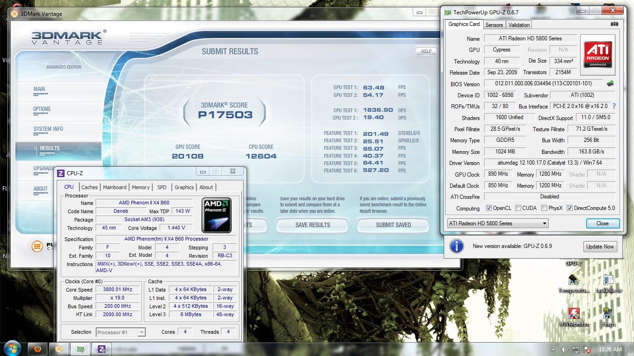
Task: Switch to the Validation tab in GPU-Z
Action: pos(519,25)
